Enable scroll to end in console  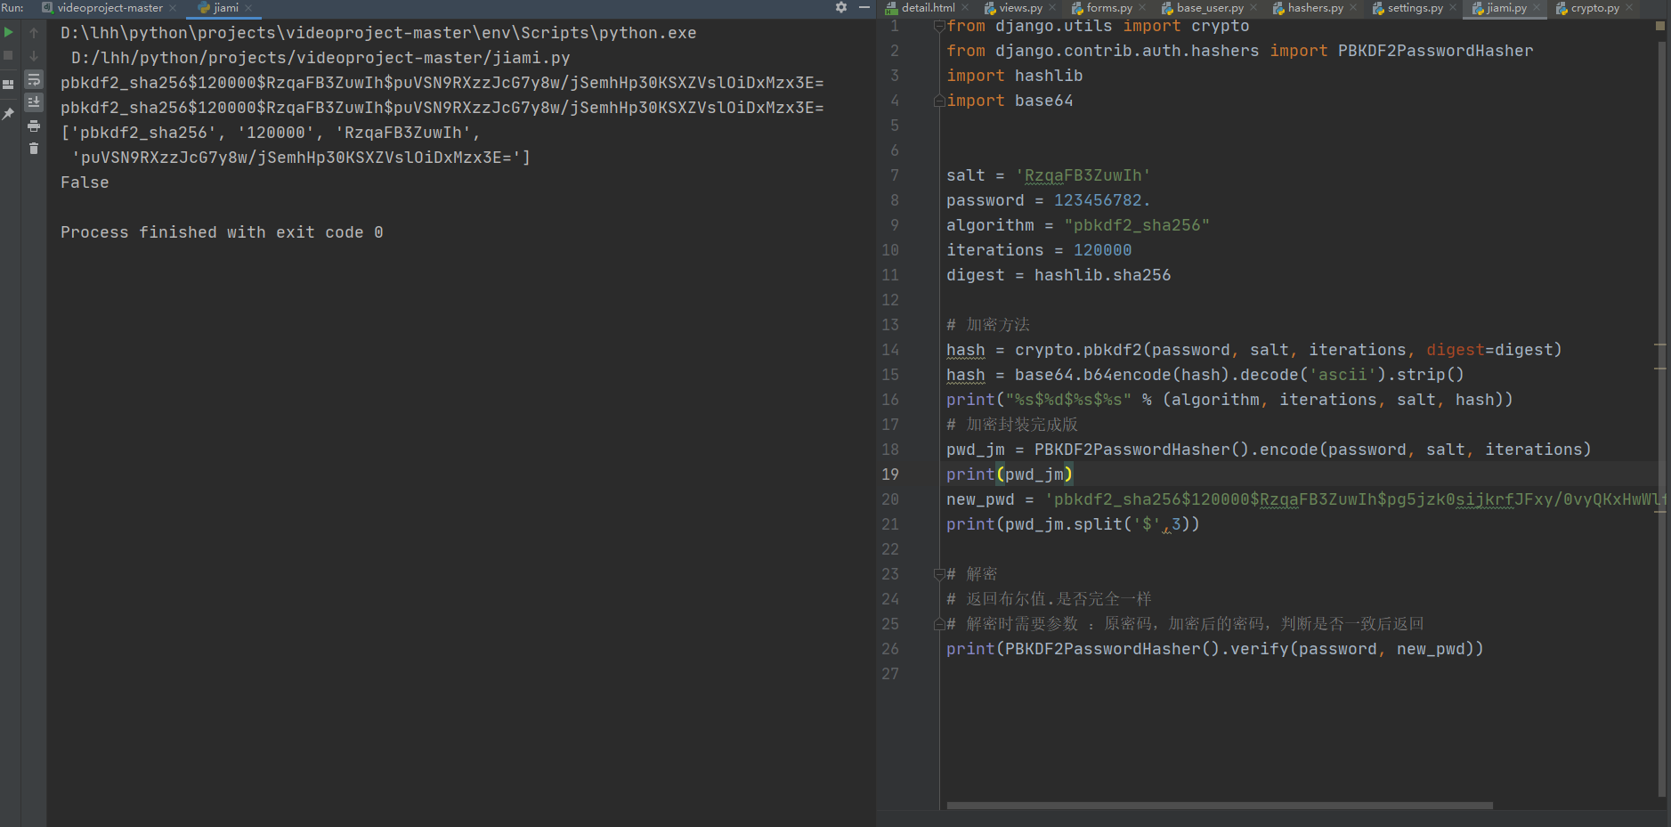[x=34, y=102]
